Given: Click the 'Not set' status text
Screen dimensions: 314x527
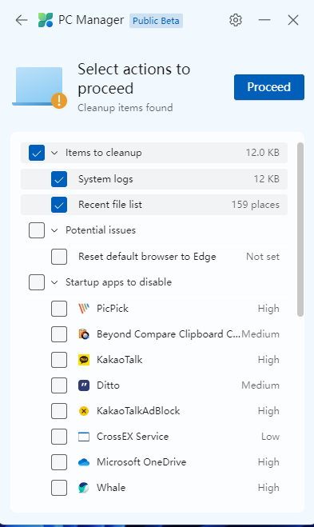Looking at the screenshot, I should [263, 257].
